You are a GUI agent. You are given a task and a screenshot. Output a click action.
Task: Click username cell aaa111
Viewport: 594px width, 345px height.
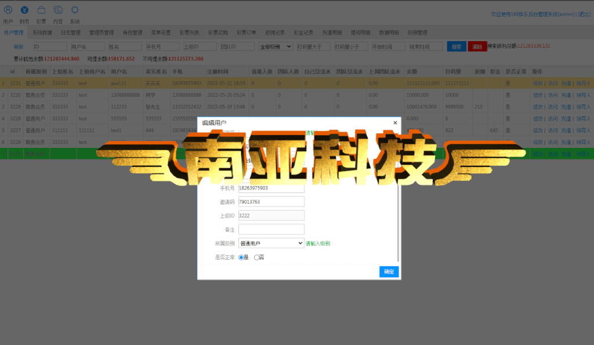(x=118, y=83)
